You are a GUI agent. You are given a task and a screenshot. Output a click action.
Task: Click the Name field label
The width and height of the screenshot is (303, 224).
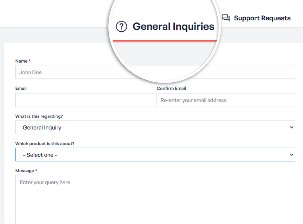tap(21, 61)
